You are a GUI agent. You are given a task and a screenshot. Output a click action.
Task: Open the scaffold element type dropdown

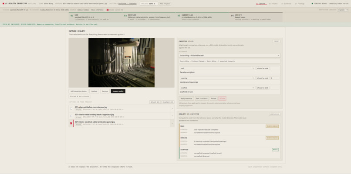tap(217, 88)
